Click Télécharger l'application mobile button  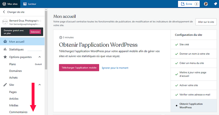click(x=79, y=68)
